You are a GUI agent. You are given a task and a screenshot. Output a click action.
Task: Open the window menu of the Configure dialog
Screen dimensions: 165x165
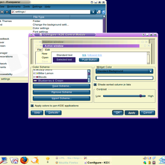point(31,35)
